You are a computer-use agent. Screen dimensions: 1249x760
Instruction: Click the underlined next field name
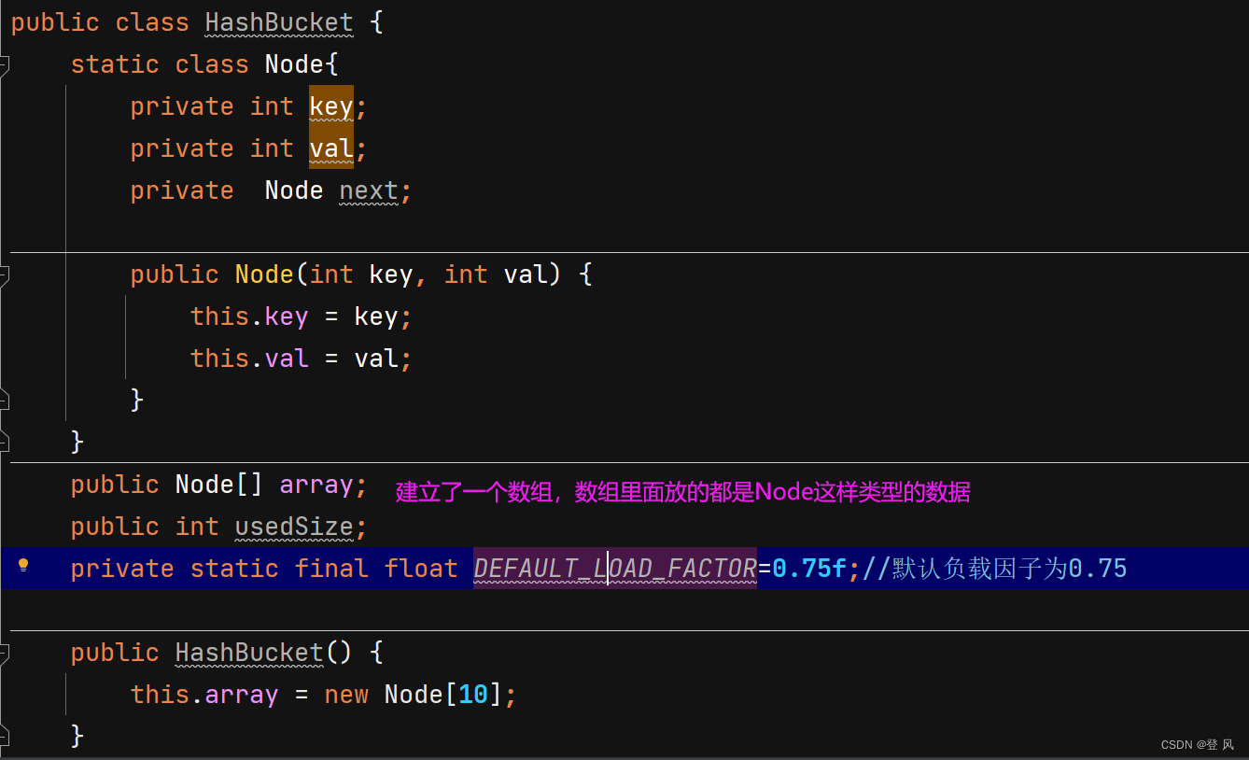(x=369, y=190)
